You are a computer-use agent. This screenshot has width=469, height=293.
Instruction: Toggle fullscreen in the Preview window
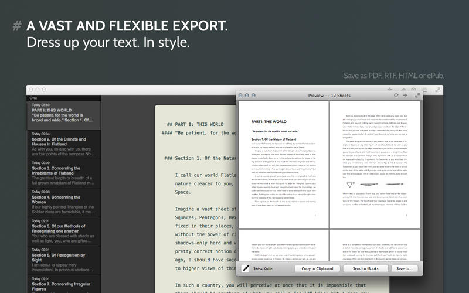click(417, 96)
